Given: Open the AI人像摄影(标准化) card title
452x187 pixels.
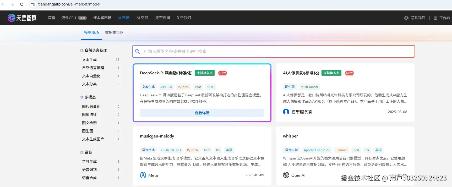Looking at the screenshot, I should tap(301, 73).
